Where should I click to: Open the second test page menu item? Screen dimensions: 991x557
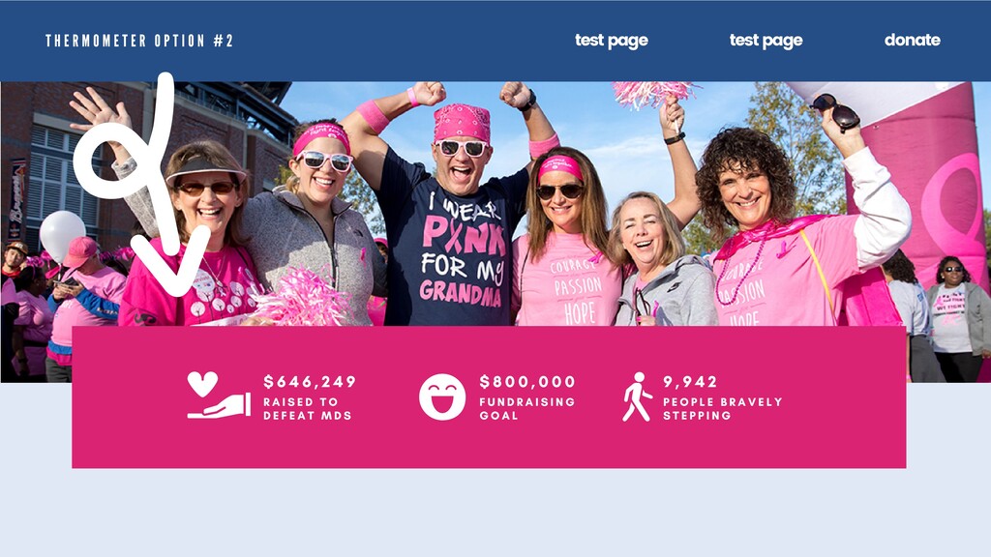click(766, 41)
